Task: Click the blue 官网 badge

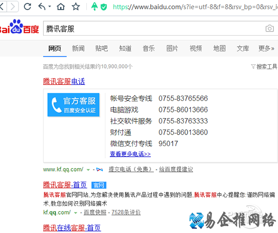Action: [99, 185]
